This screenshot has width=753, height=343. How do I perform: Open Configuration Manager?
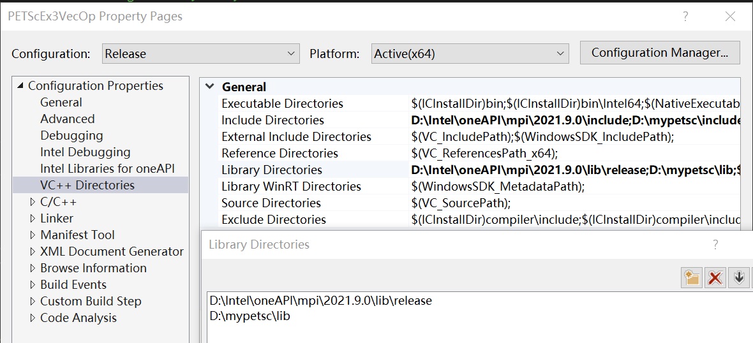659,53
